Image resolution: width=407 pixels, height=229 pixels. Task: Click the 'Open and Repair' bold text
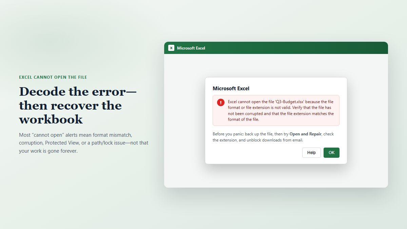305,134
